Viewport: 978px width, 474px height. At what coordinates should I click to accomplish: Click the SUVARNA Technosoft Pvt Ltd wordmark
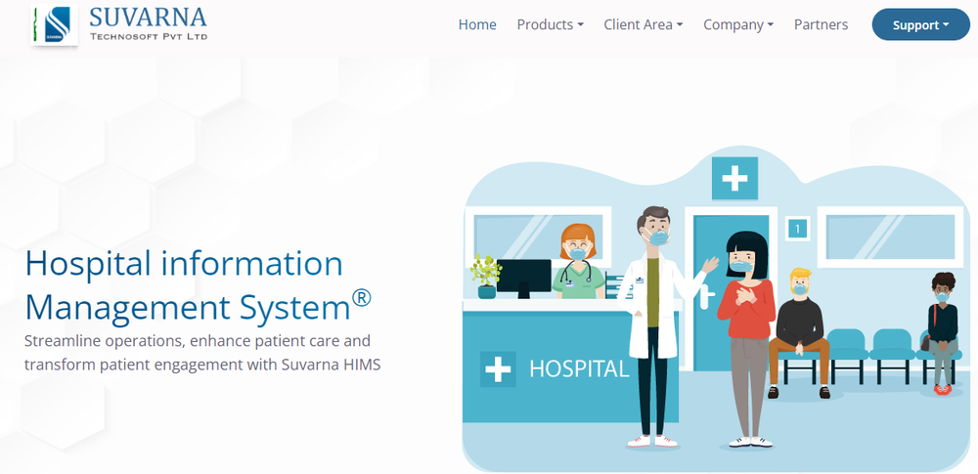tap(149, 23)
